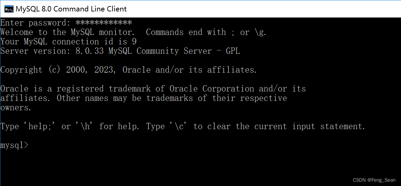Click the server version 8.0.33 text
This screenshot has width=401, height=186.
90,51
